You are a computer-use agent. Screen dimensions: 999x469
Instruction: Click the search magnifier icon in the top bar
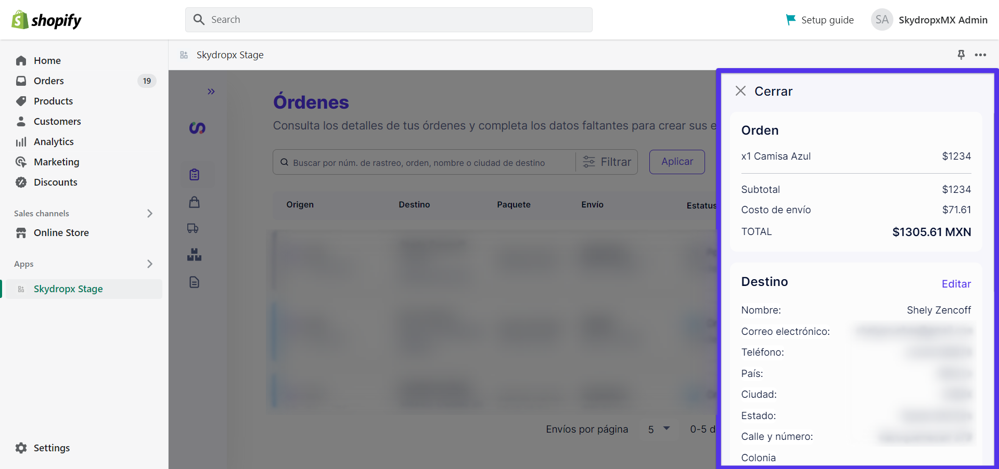tap(199, 20)
